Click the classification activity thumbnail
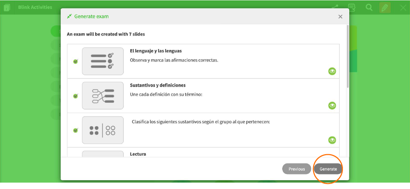This screenshot has width=410, height=189. [x=103, y=130]
